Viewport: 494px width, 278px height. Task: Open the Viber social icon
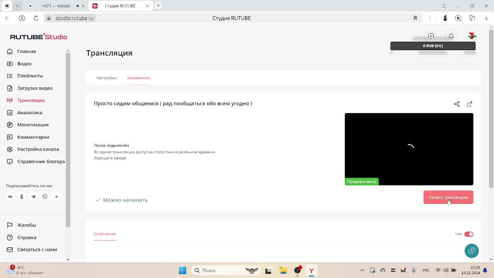click(x=45, y=197)
